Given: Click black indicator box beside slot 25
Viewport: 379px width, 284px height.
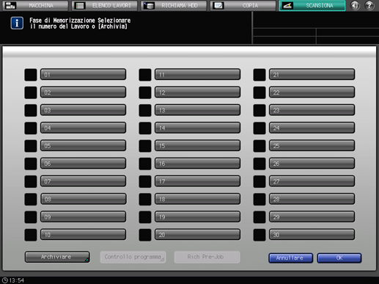Looking at the screenshot, I should coord(260,146).
